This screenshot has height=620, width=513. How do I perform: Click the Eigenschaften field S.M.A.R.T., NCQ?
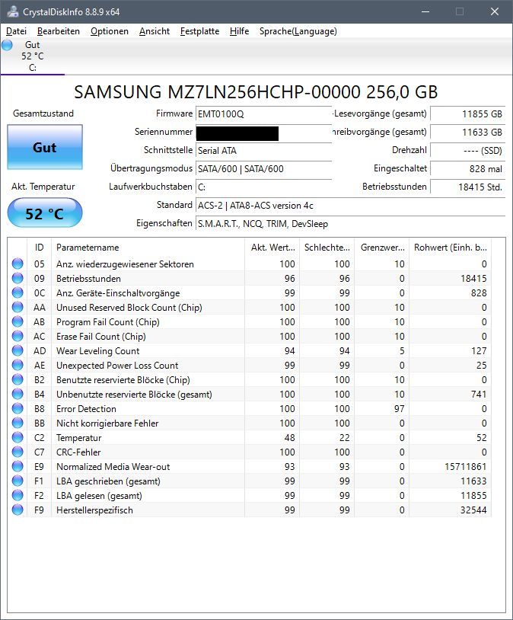coord(350,224)
